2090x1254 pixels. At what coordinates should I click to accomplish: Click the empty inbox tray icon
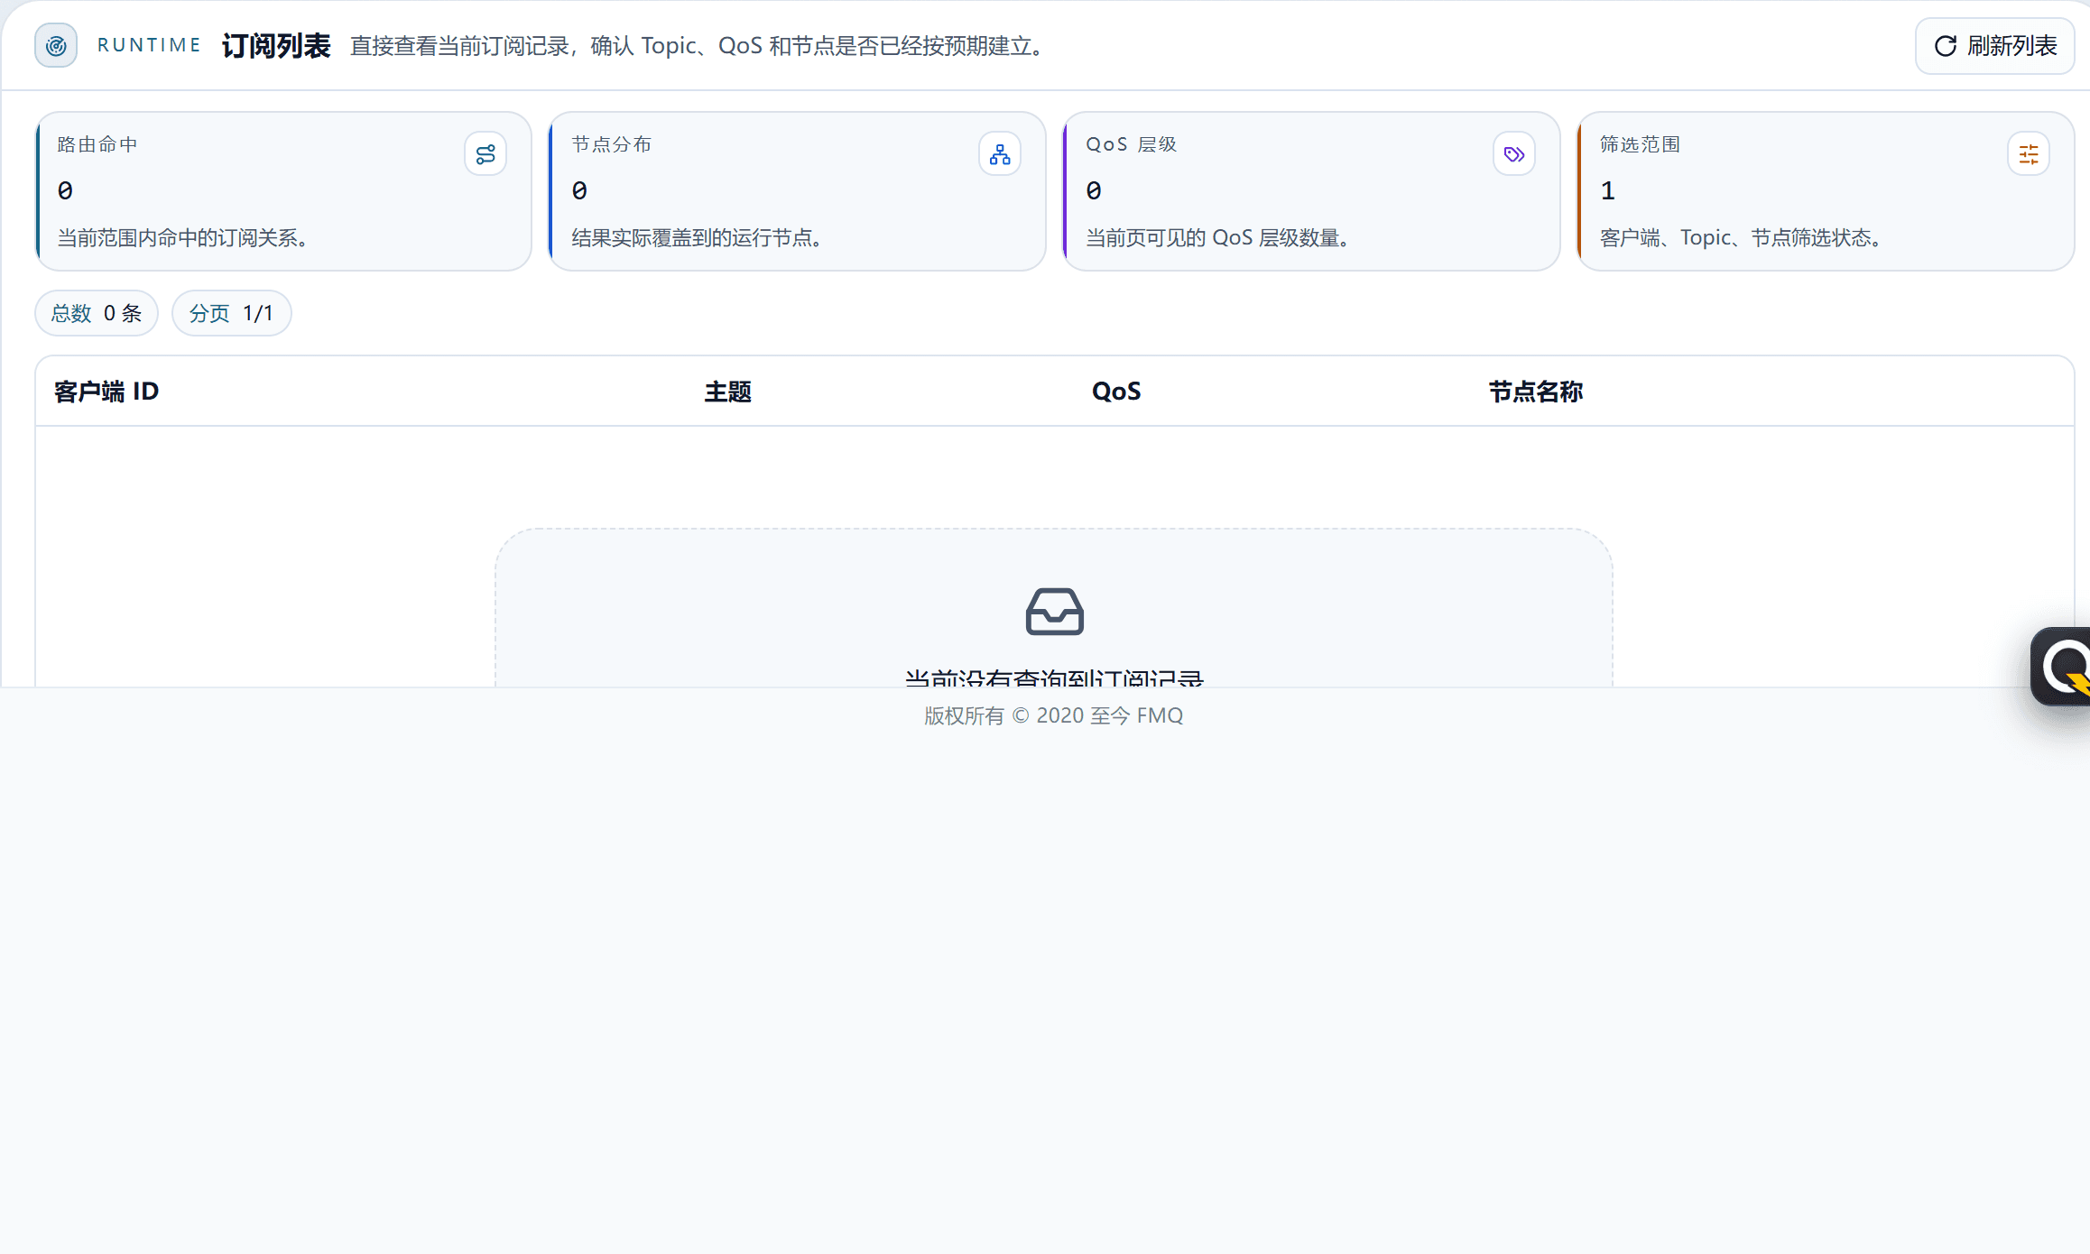tap(1054, 612)
